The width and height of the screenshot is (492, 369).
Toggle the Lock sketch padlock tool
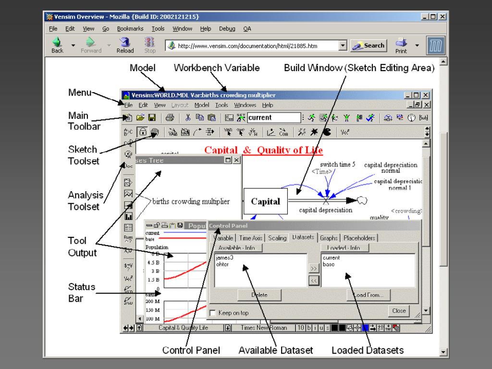tap(142, 132)
